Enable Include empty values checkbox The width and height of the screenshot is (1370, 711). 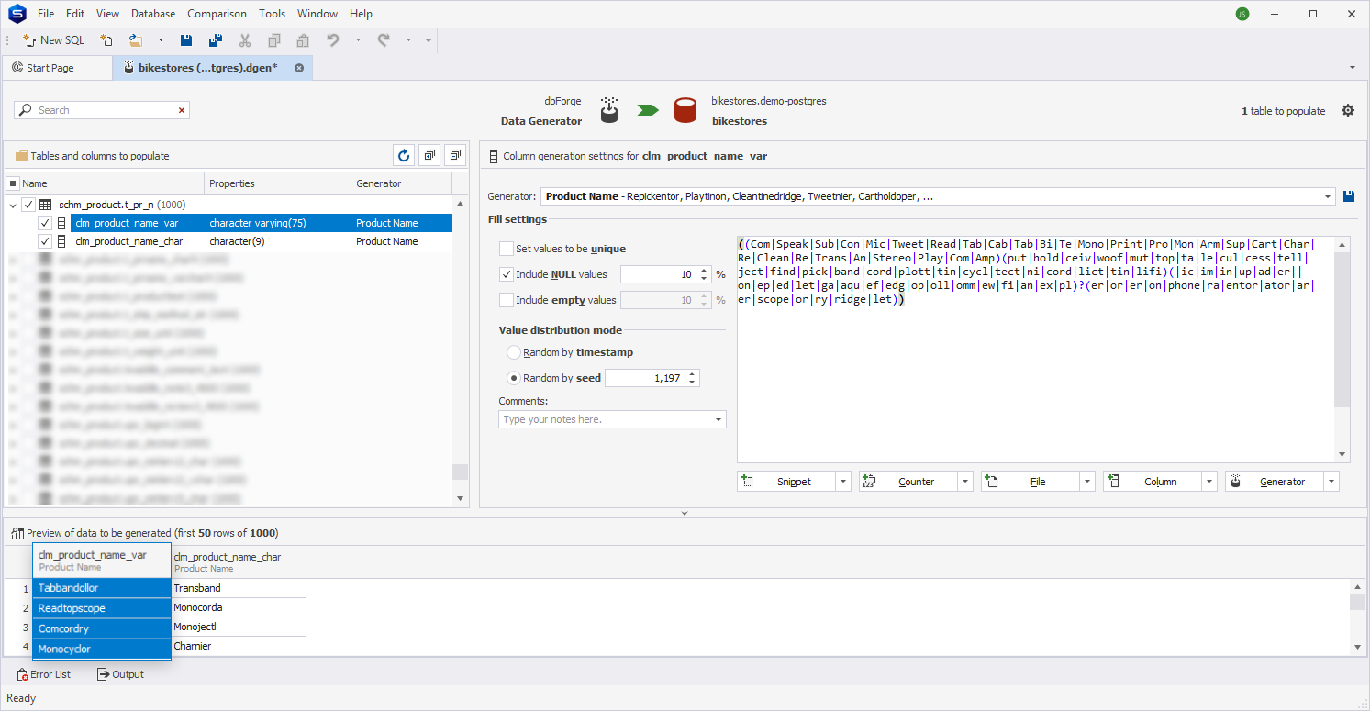(x=507, y=300)
